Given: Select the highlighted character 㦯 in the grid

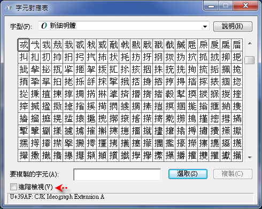Looking at the screenshot, I should 24,45.
